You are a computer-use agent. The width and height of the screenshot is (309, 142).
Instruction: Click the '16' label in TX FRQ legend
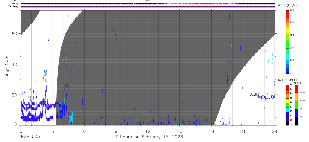(291, 94)
